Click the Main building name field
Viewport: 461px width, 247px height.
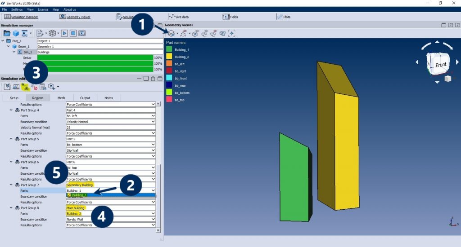pyautogui.click(x=111, y=207)
